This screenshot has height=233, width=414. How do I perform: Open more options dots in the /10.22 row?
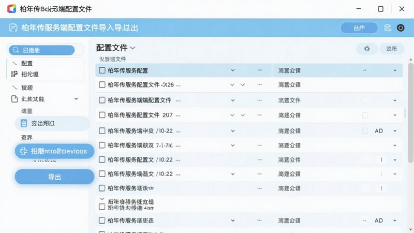pos(260,160)
